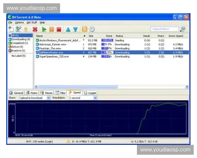Open the Help menu
This screenshot has width=197, height=158.
42,23
